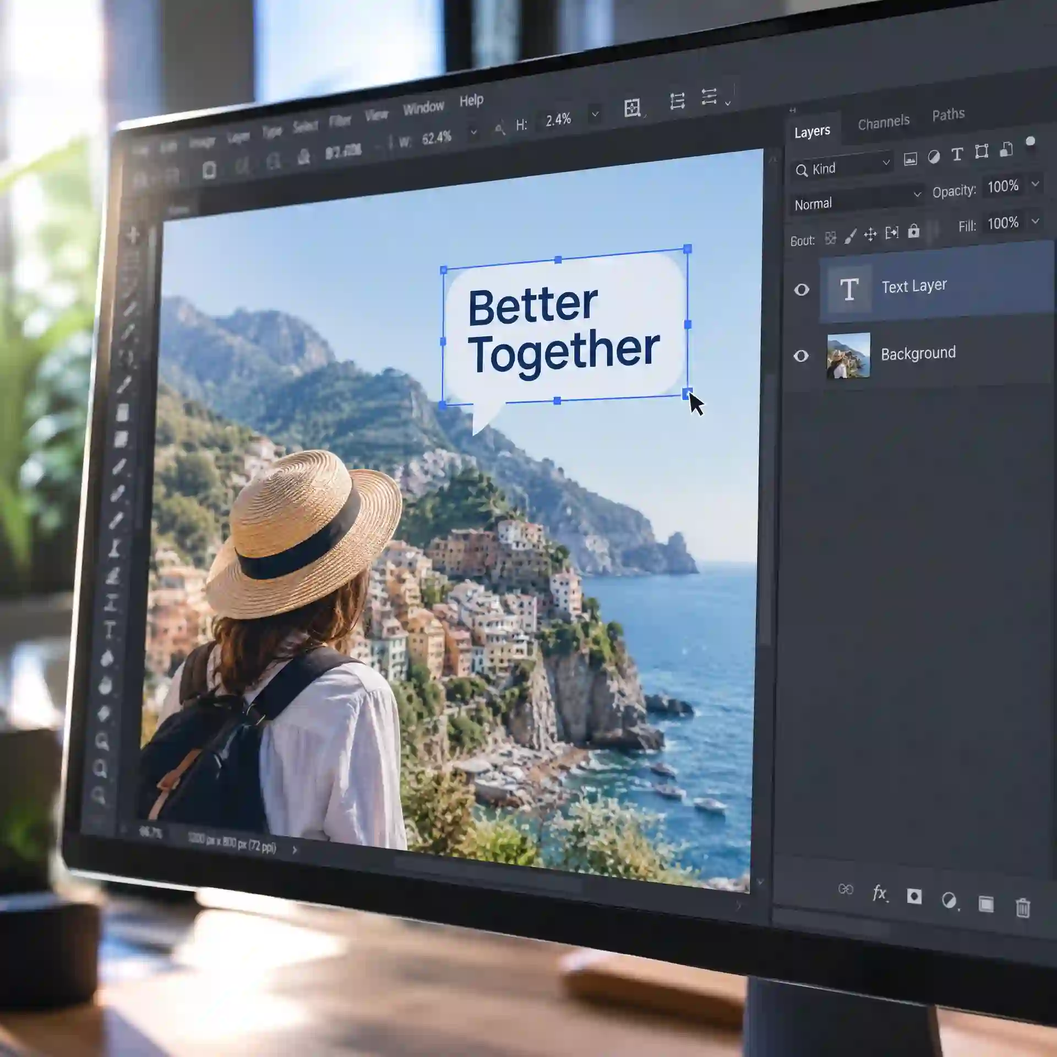Open the H: 2.4% dropdown arrow
This screenshot has height=1057, width=1057.
pos(595,115)
